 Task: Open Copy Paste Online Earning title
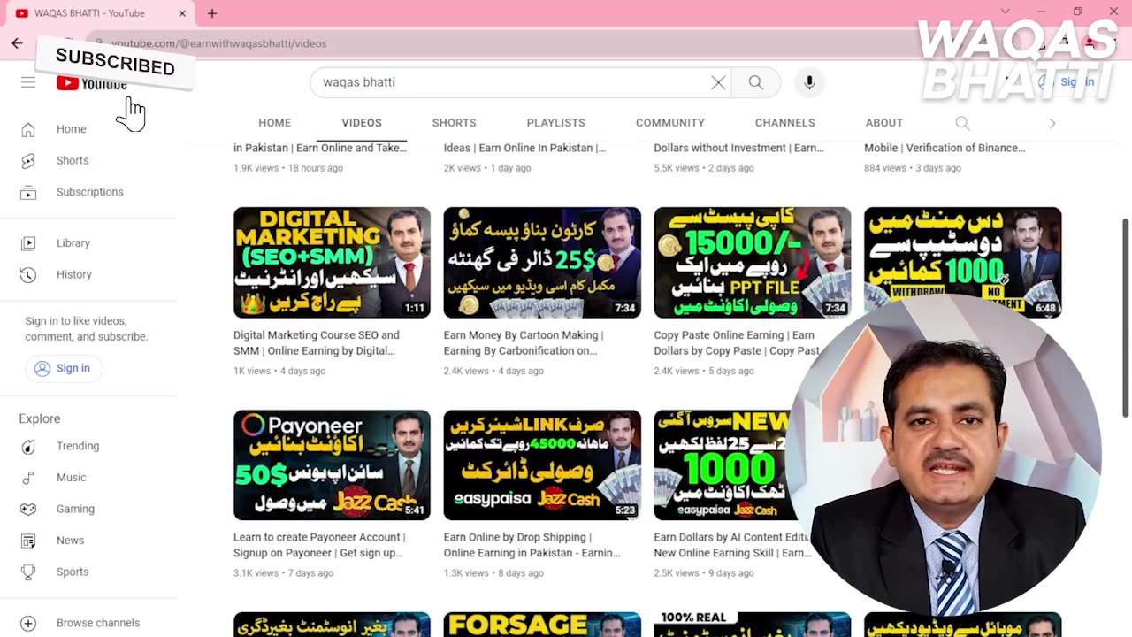[737, 343]
